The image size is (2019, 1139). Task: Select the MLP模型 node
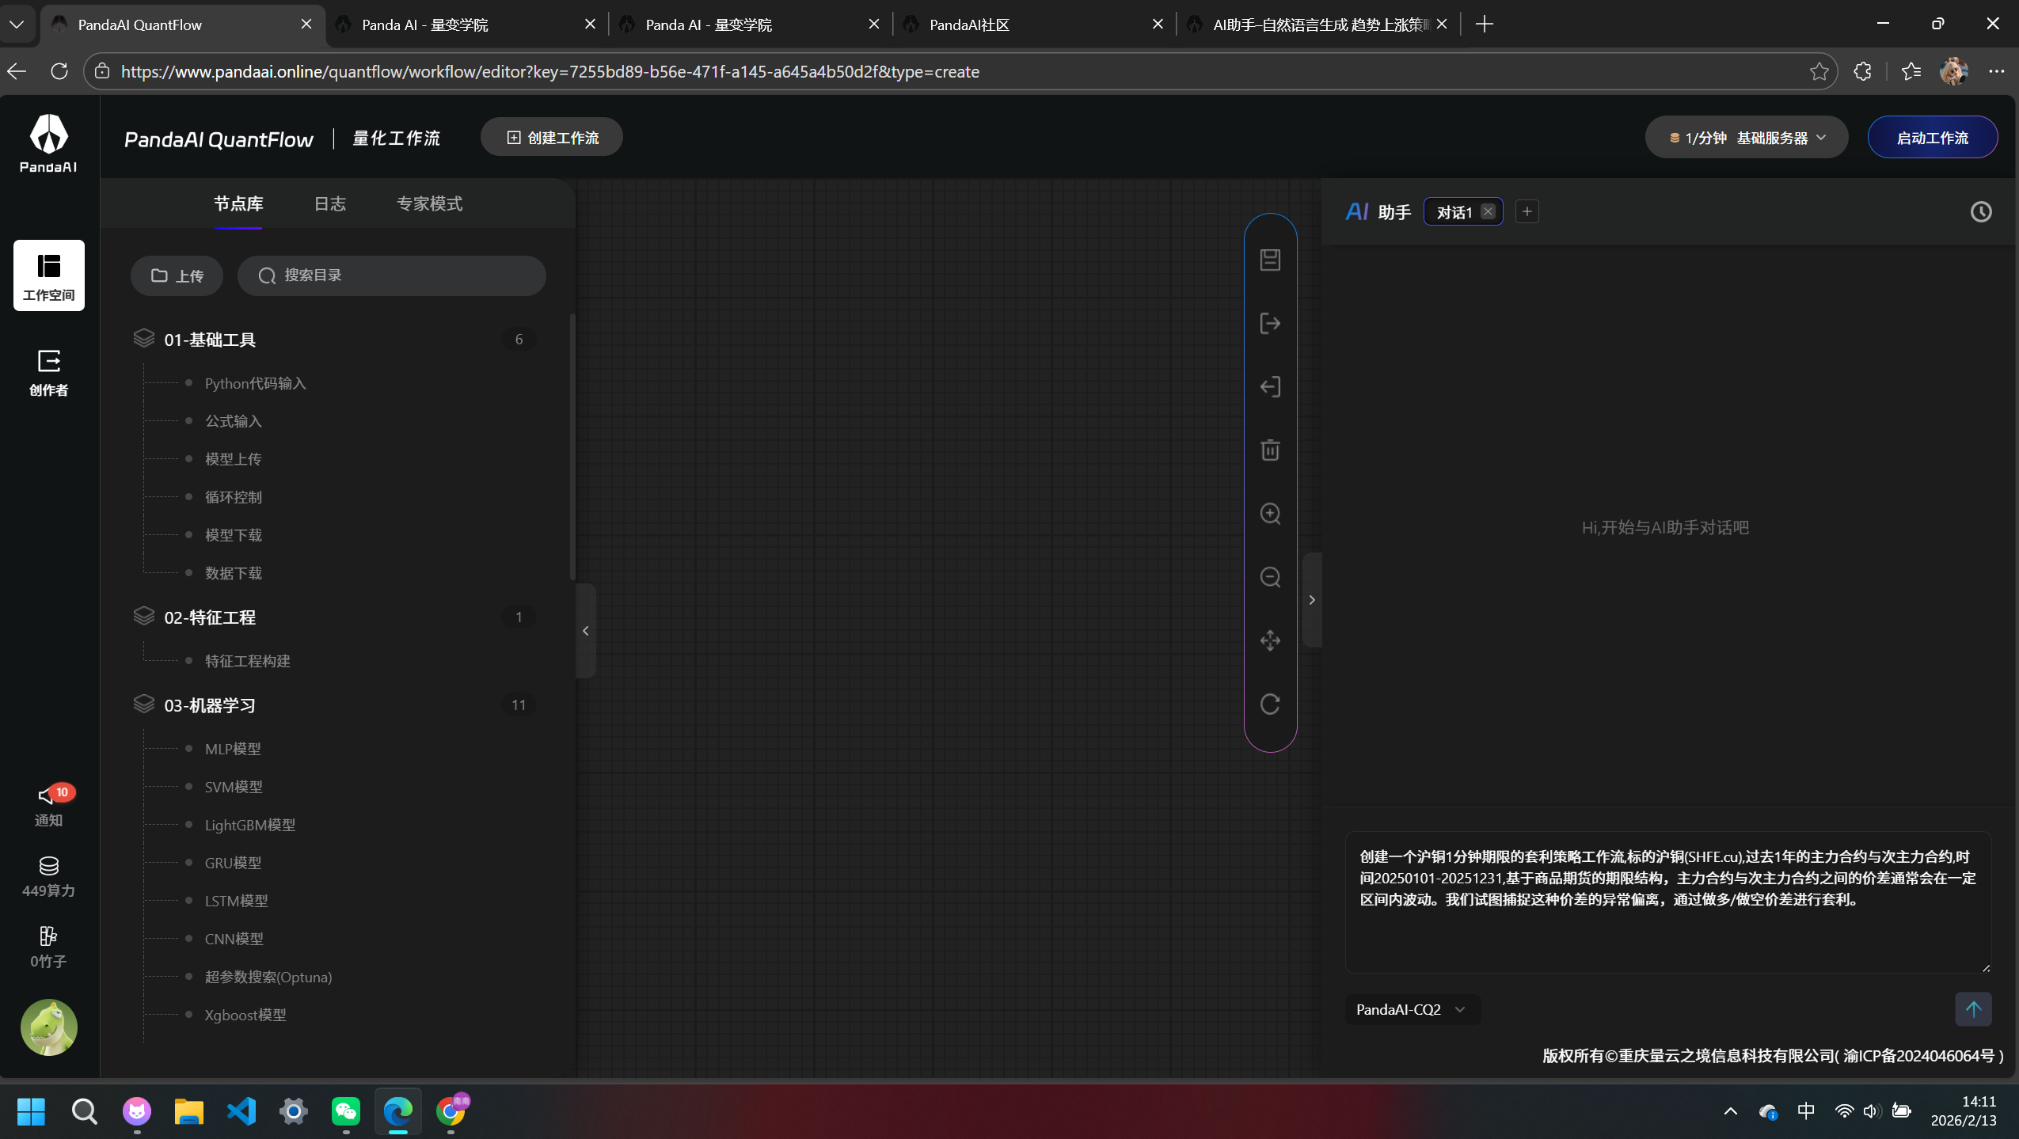tap(233, 750)
